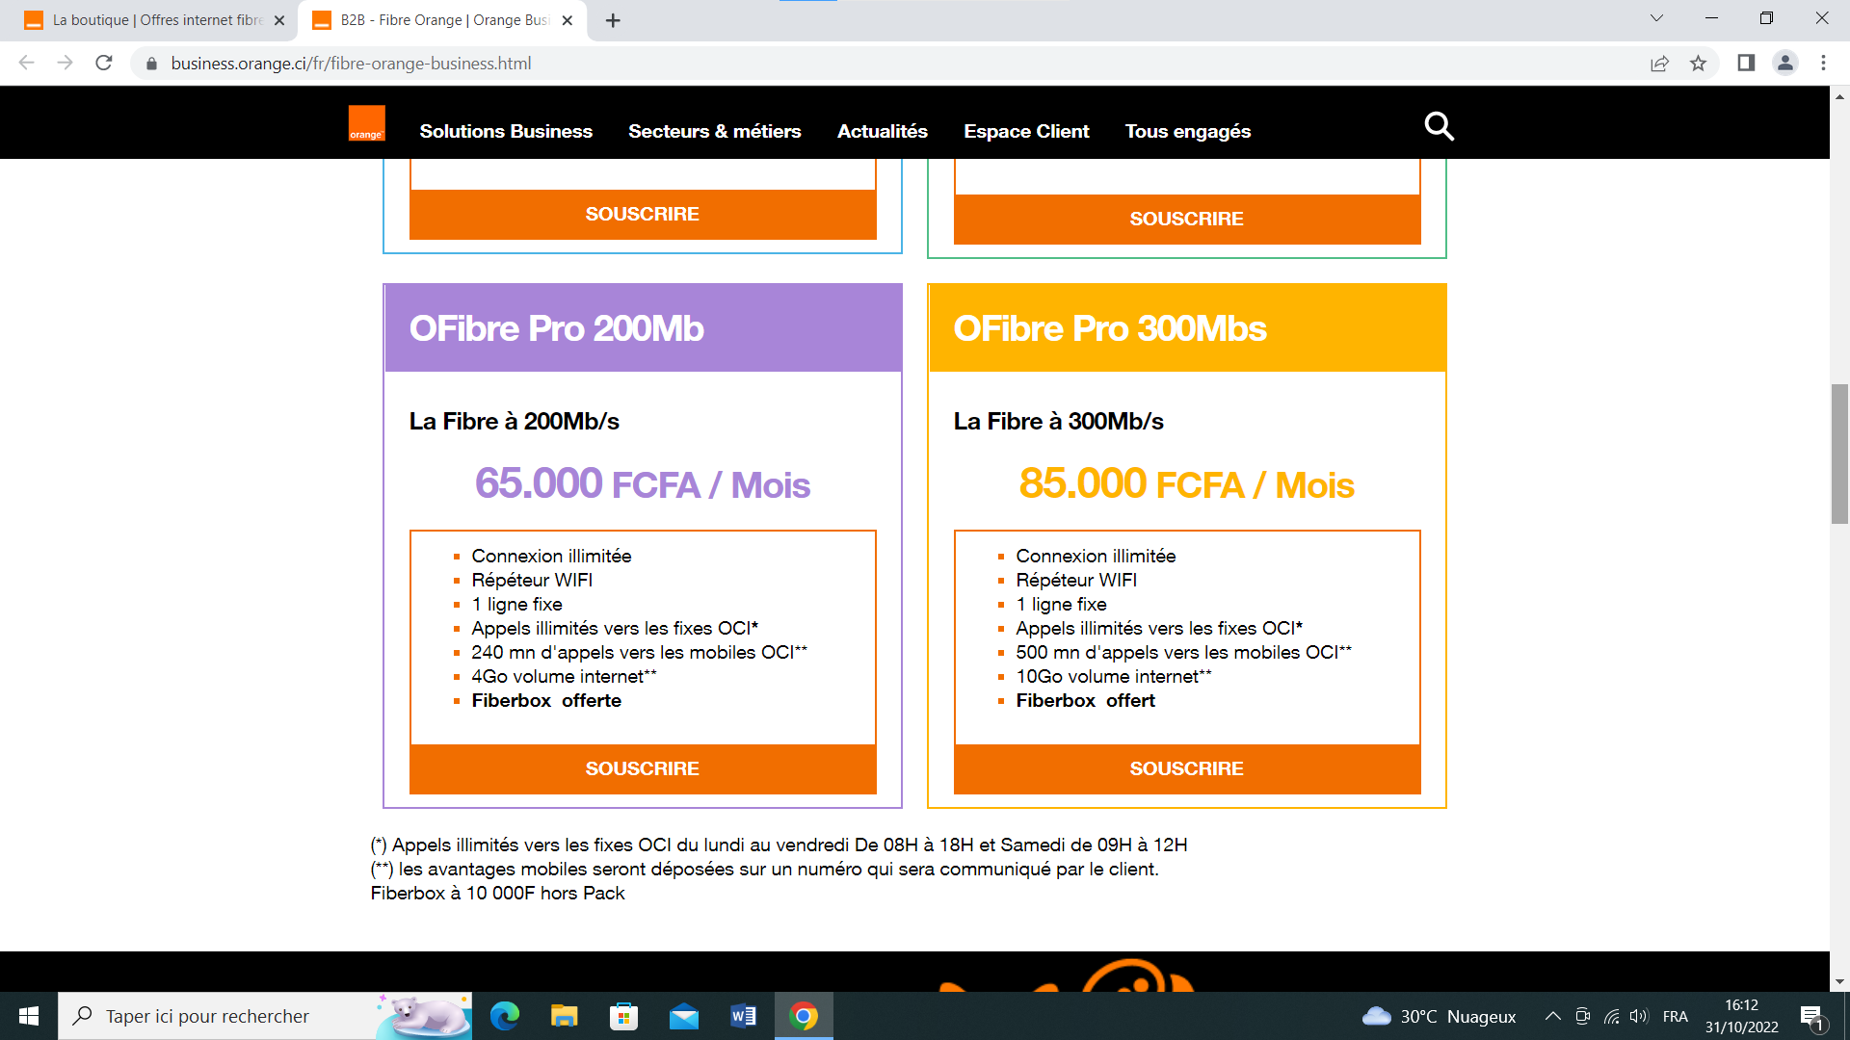Open Microsoft Store from the taskbar
The height and width of the screenshot is (1040, 1850).
pos(623,1016)
